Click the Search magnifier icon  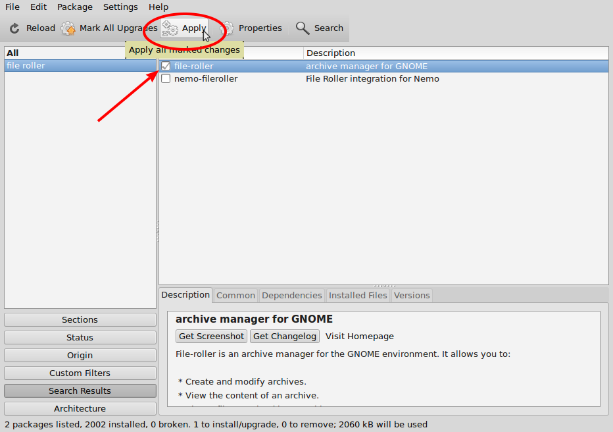click(x=303, y=28)
